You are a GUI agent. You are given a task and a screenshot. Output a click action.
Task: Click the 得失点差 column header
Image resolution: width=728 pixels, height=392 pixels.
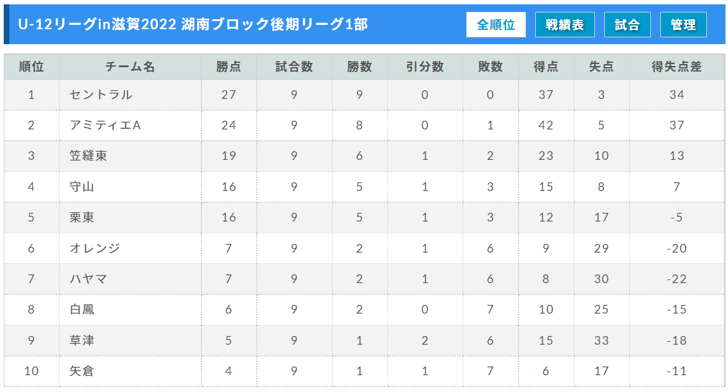pos(676,67)
